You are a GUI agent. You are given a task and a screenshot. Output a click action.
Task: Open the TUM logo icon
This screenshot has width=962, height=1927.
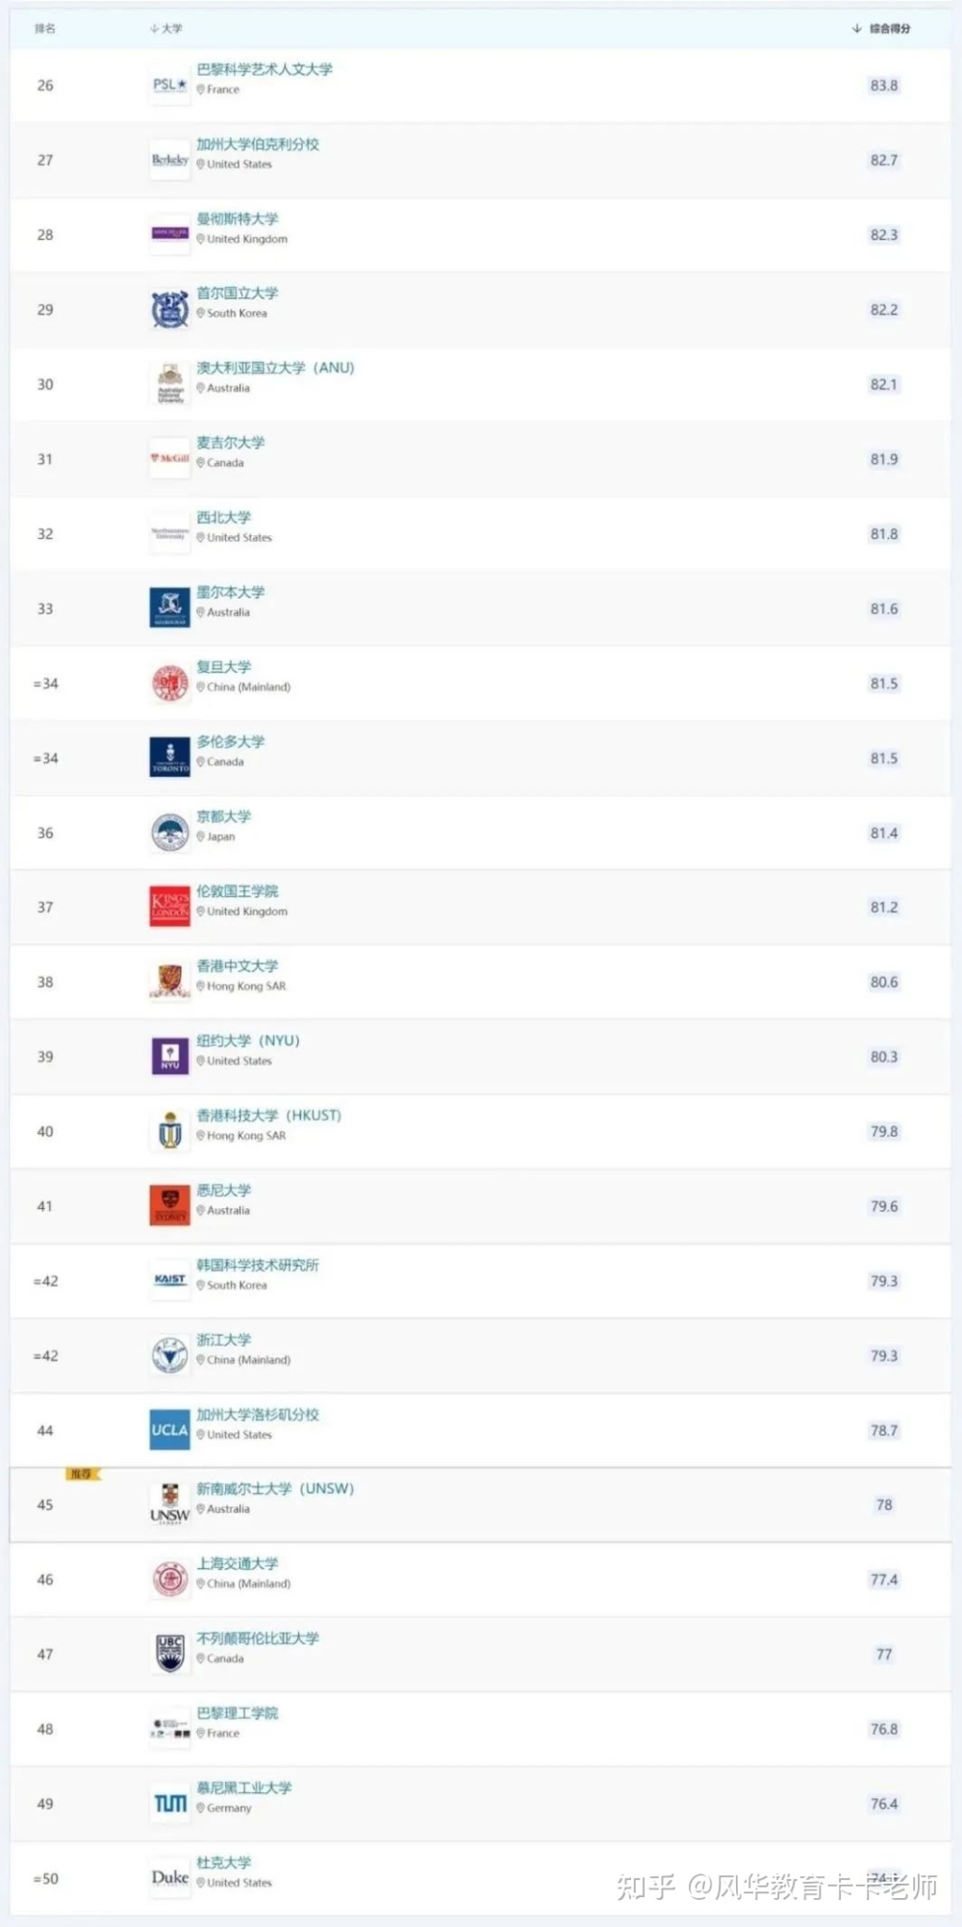click(170, 1803)
